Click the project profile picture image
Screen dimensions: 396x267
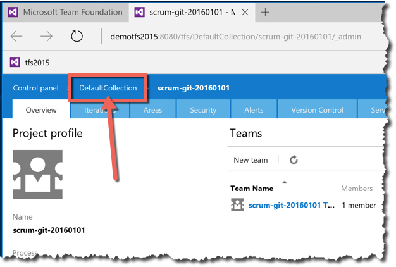[38, 175]
